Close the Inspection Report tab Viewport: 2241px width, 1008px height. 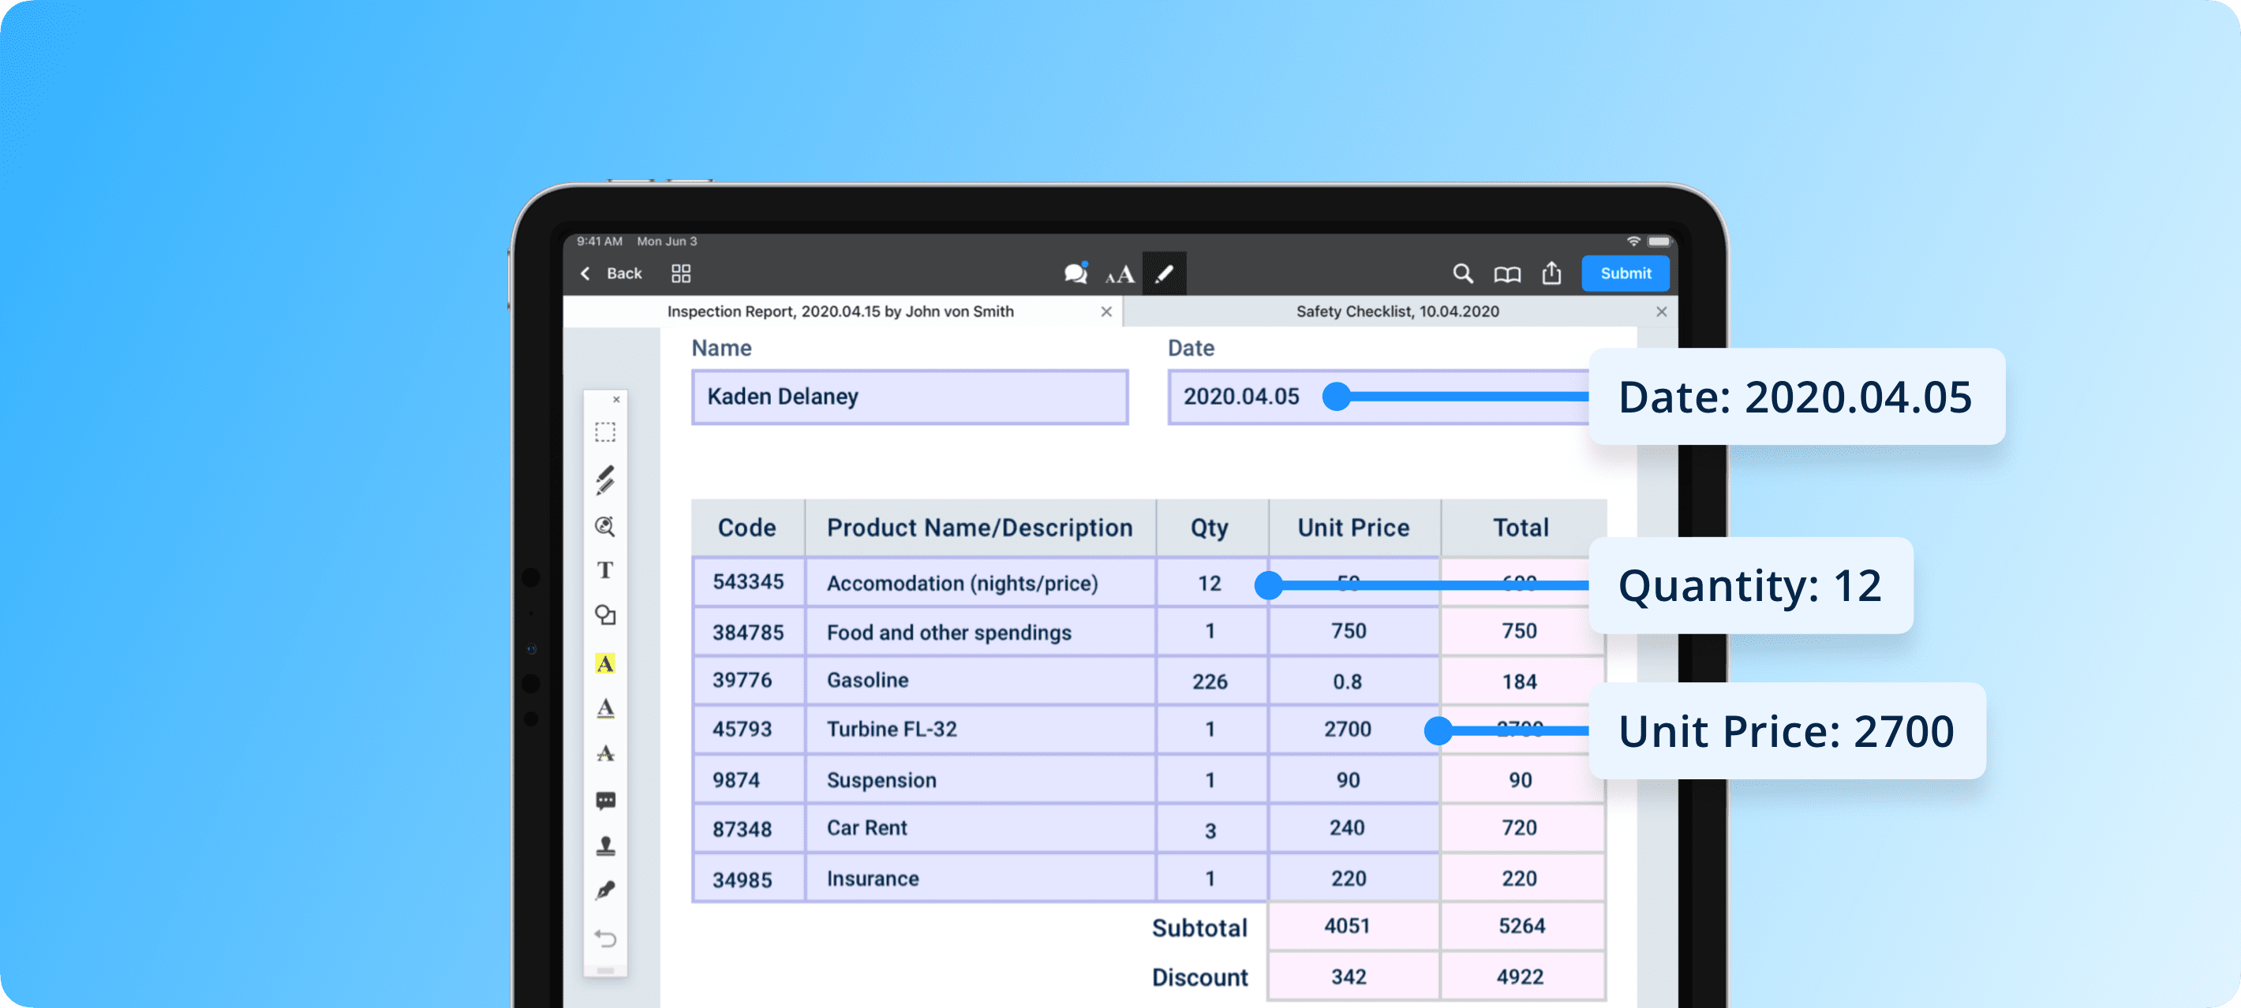click(x=1106, y=312)
